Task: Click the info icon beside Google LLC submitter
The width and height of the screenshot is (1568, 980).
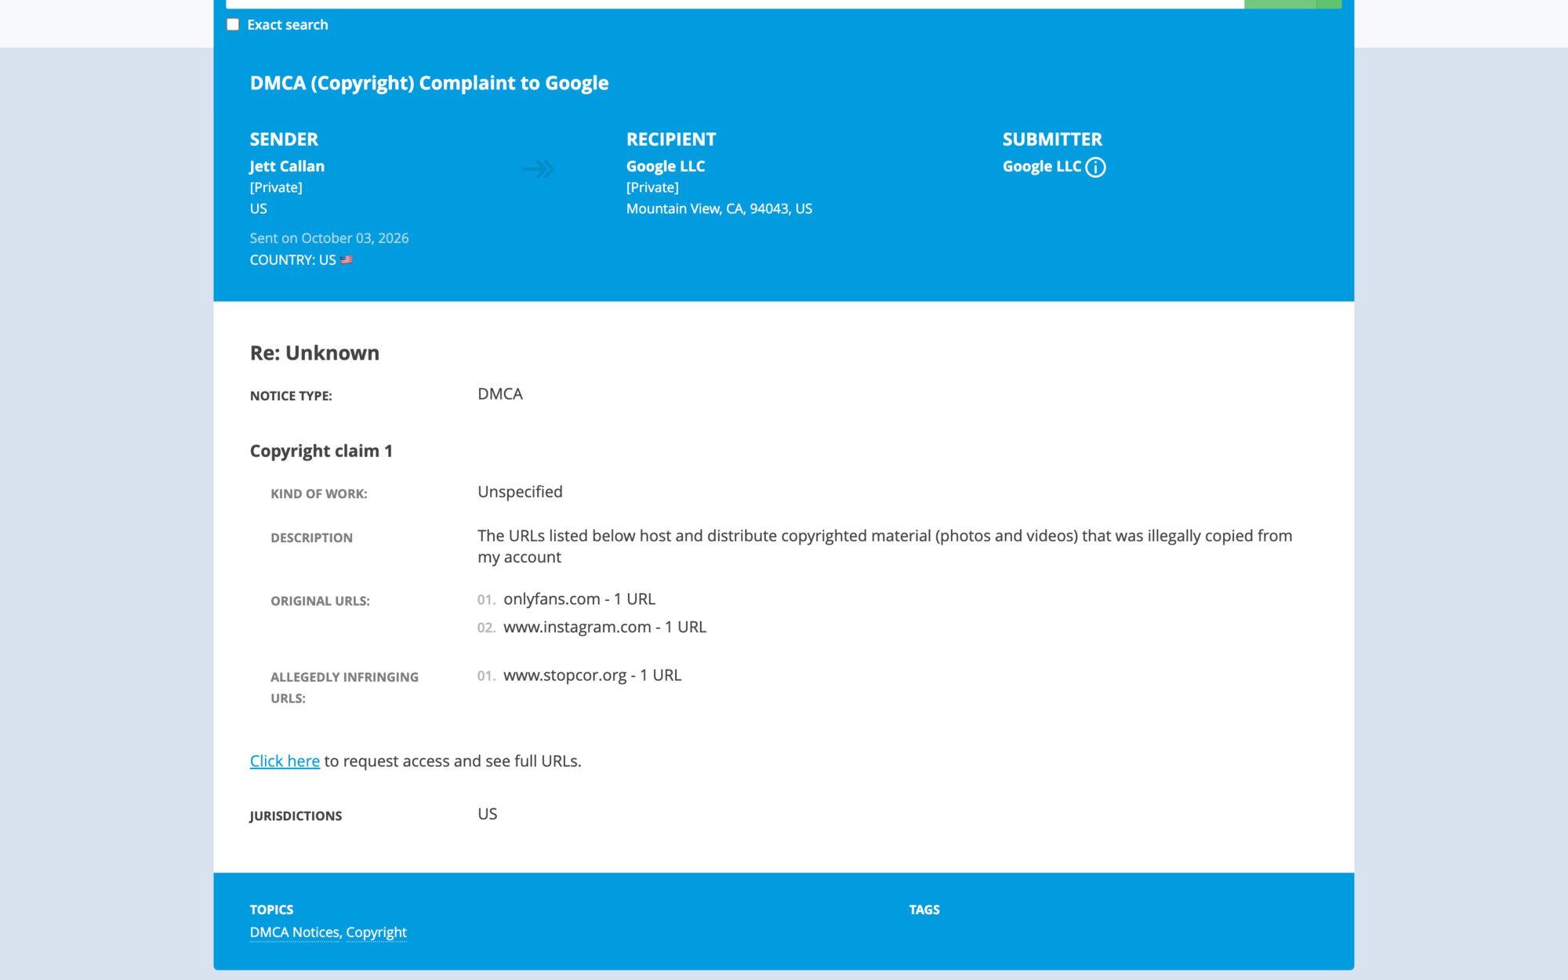Action: (x=1095, y=167)
